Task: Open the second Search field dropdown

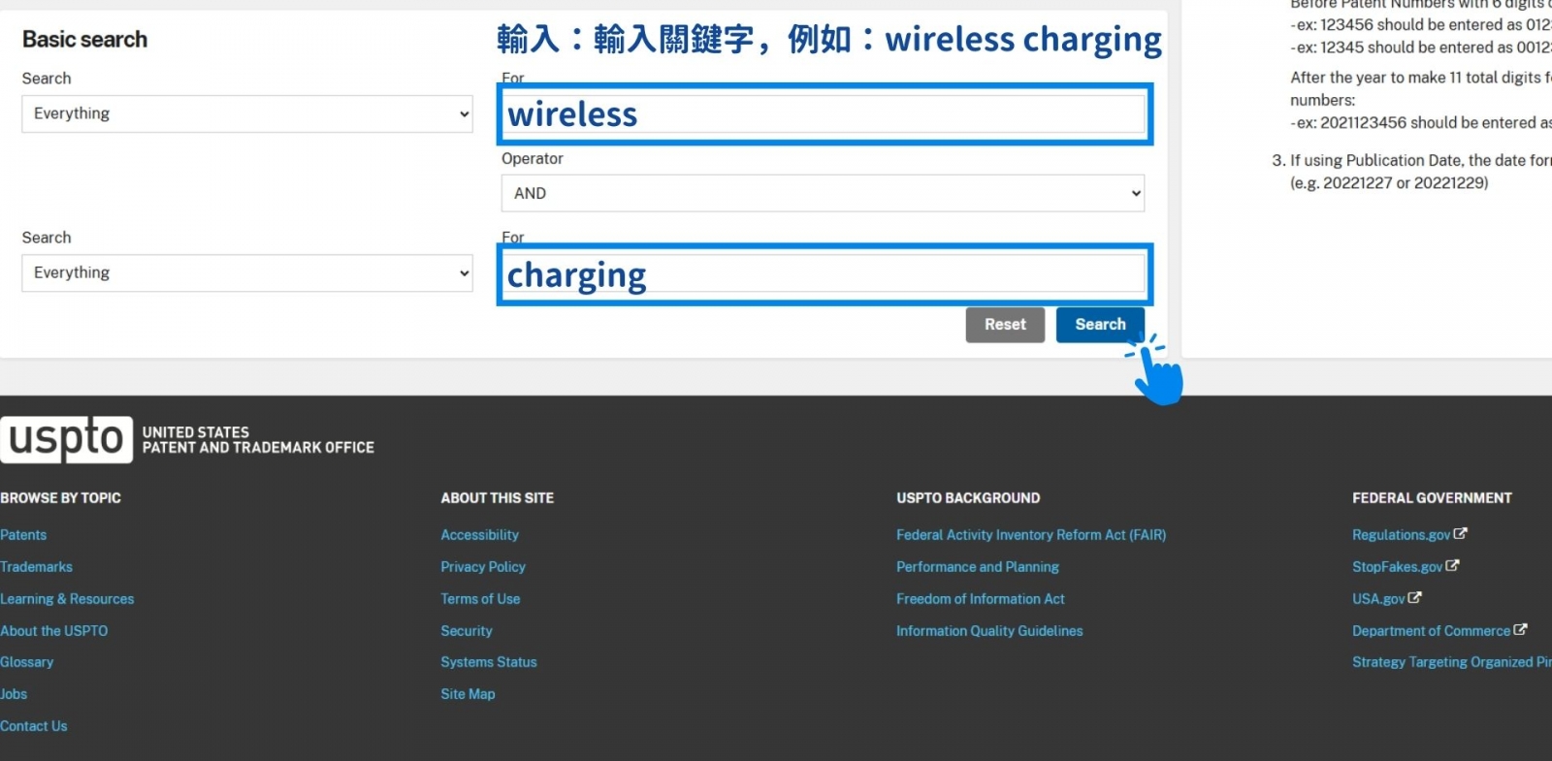Action: pyautogui.click(x=246, y=273)
